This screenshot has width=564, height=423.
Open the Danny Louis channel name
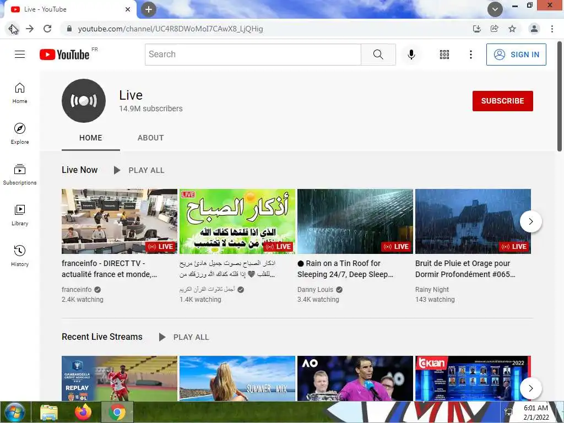pos(316,290)
